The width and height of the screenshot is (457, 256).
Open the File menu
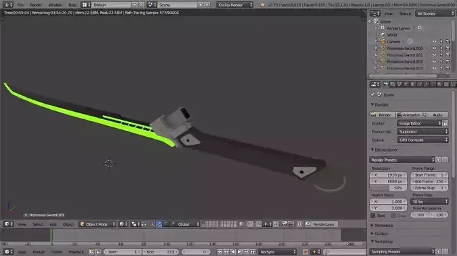[20, 5]
